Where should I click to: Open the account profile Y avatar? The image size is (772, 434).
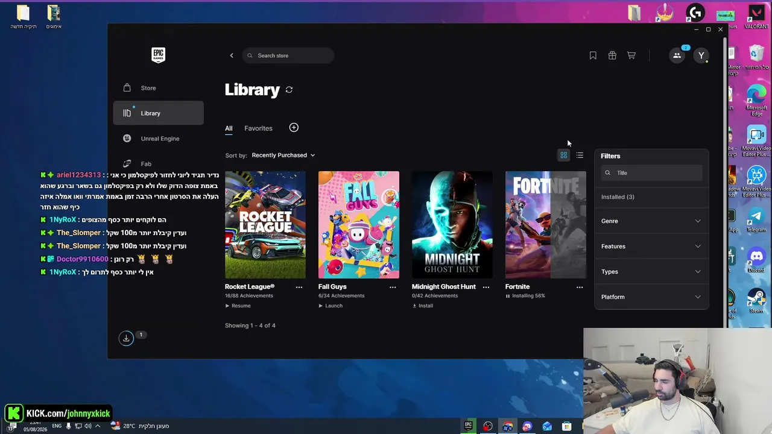[x=701, y=55]
